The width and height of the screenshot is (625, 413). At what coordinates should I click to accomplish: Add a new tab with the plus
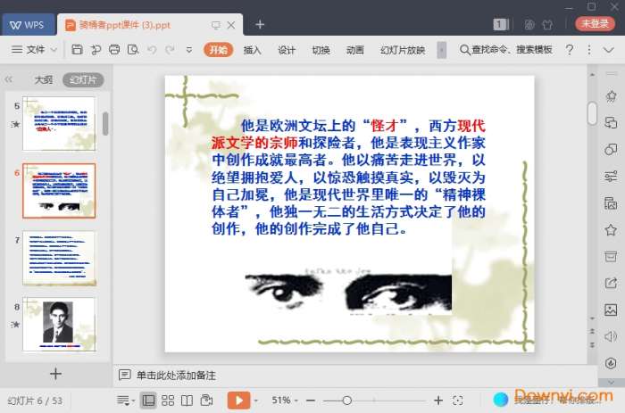click(x=260, y=25)
